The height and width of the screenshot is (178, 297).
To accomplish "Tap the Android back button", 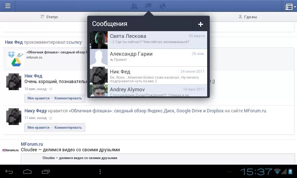I will tap(9, 172).
